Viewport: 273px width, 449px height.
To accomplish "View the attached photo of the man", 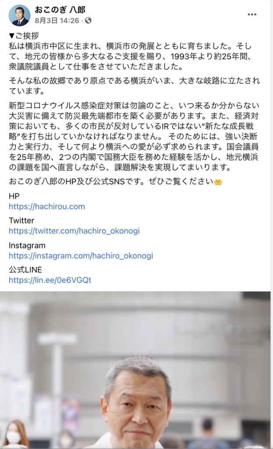I will (x=135, y=370).
